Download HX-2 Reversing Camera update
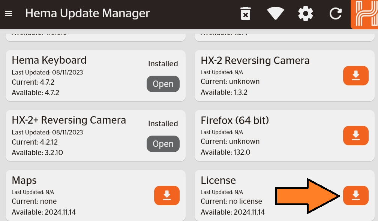 pos(356,76)
